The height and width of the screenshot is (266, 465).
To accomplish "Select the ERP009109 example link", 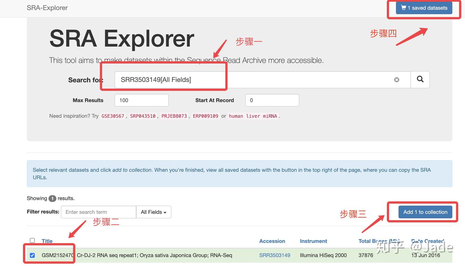I will [205, 116].
